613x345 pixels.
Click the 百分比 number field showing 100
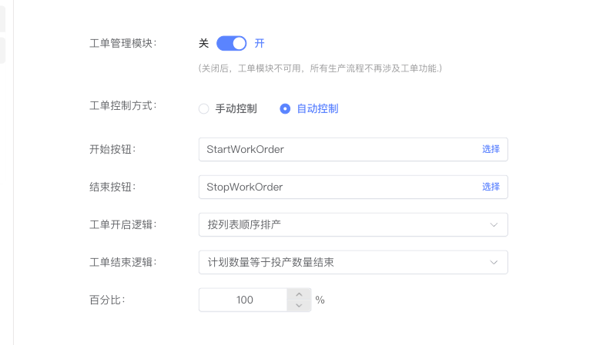point(244,300)
